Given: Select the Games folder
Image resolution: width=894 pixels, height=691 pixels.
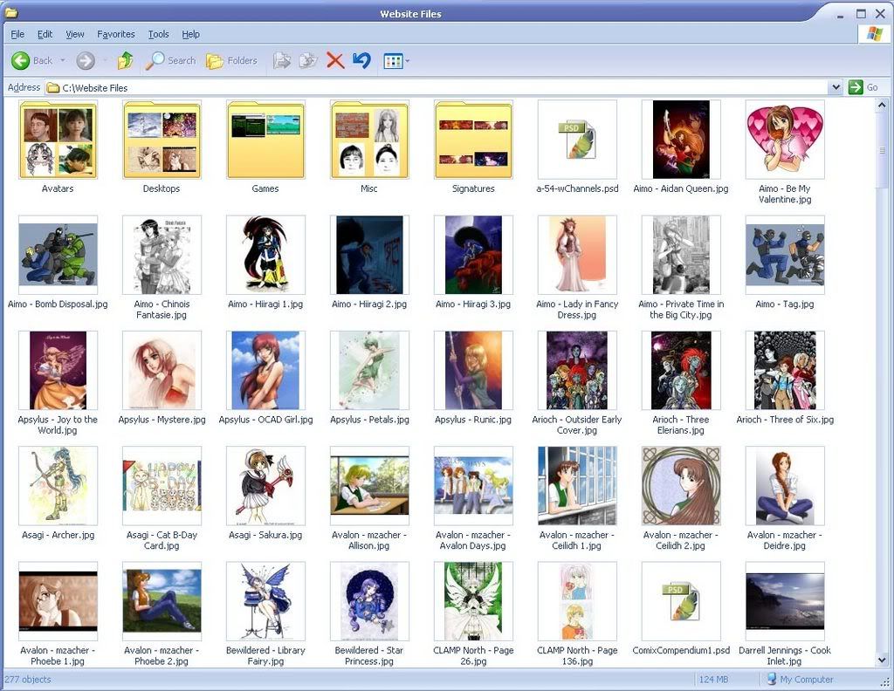Looking at the screenshot, I should coord(265,140).
